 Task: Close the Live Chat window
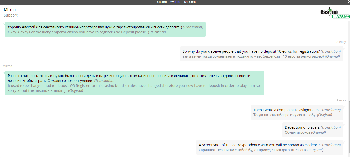coord(348,2)
